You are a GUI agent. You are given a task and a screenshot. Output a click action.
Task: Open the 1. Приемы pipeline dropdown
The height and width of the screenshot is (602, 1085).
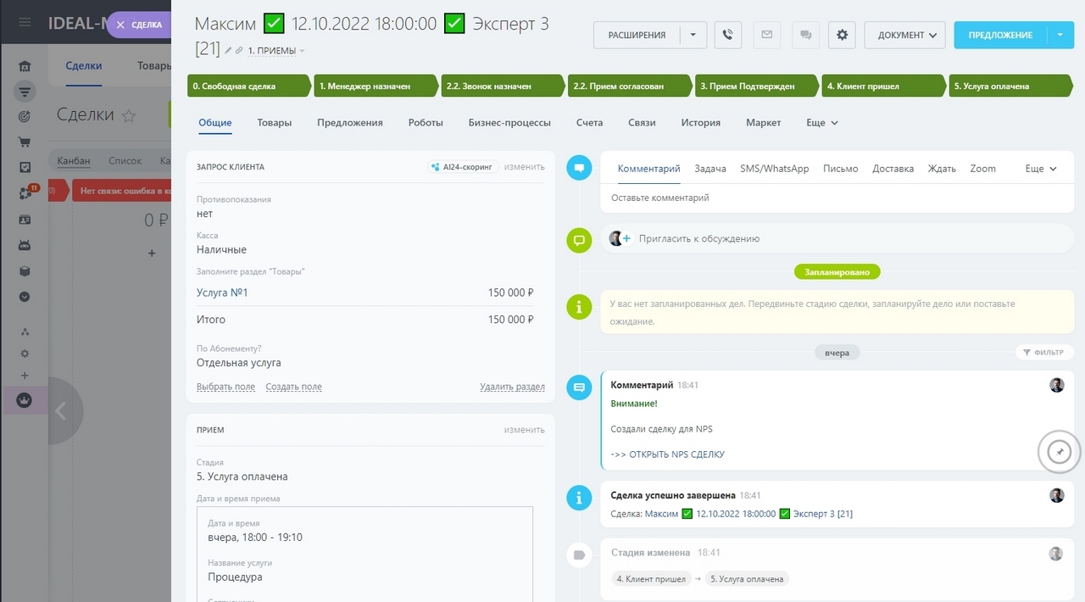276,51
